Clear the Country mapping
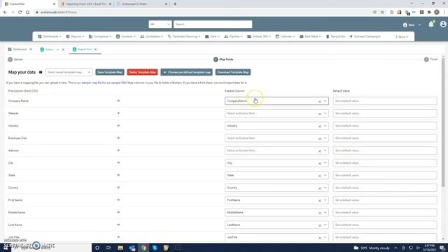 (x=320, y=188)
